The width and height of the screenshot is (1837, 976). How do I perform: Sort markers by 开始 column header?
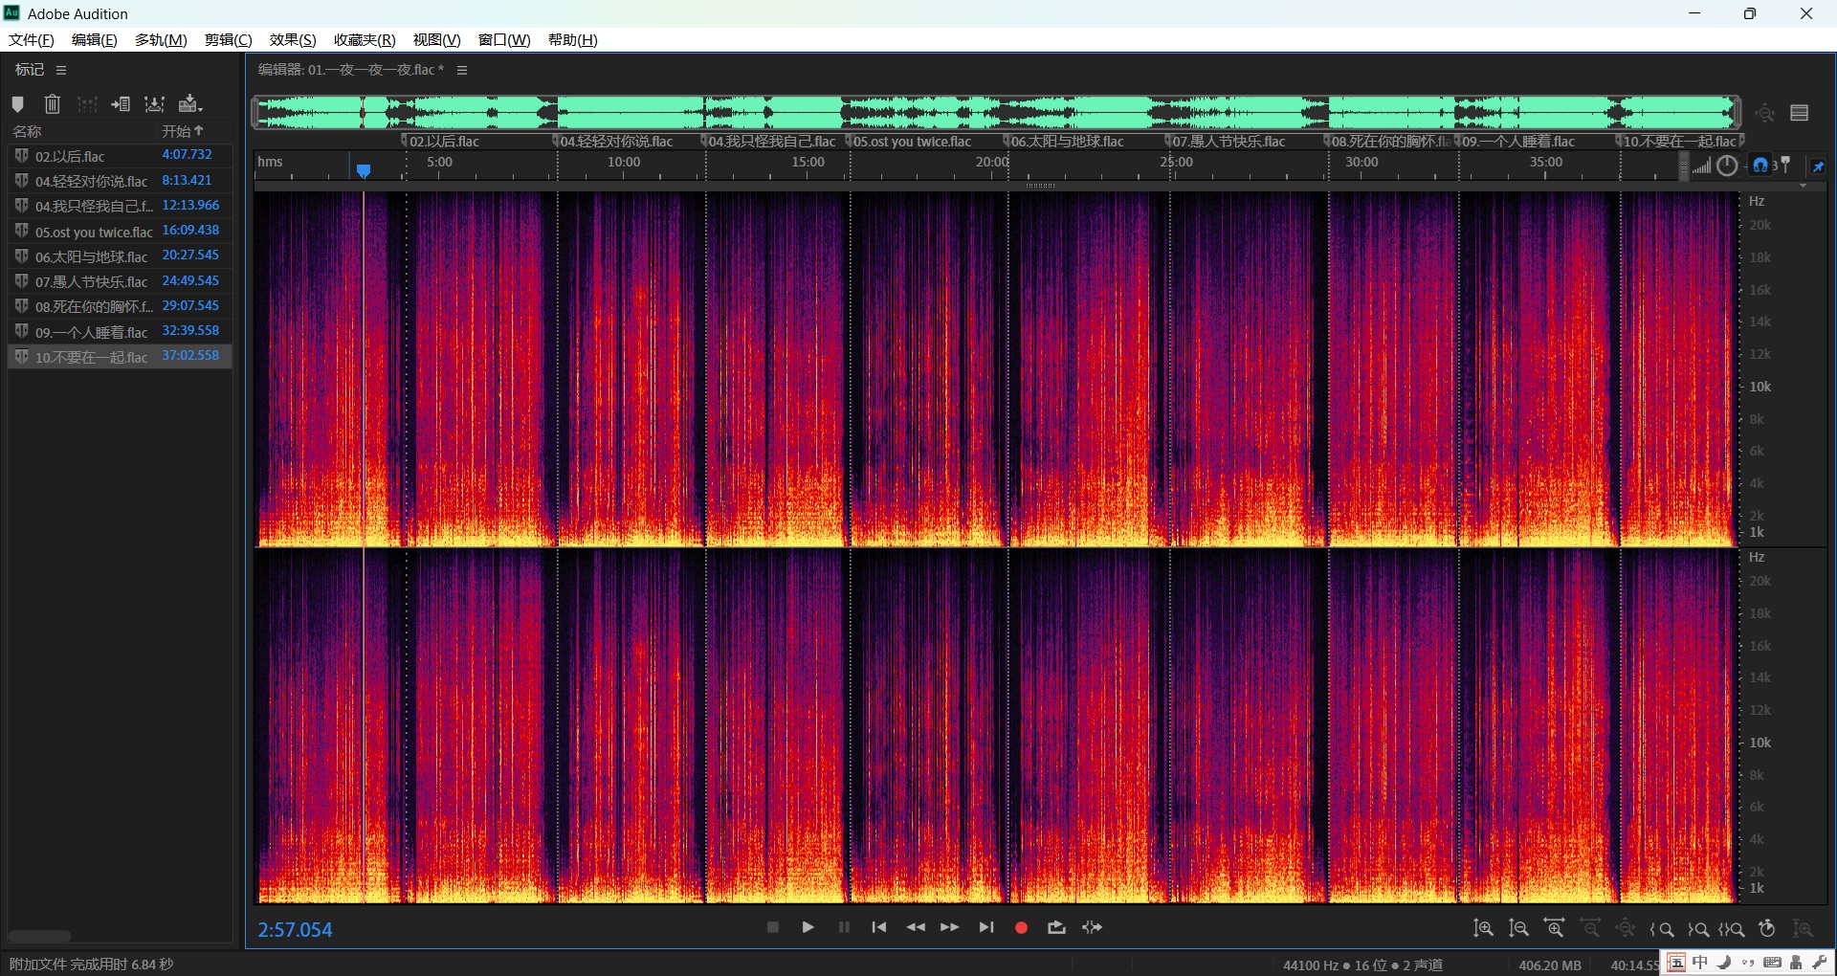pos(182,131)
